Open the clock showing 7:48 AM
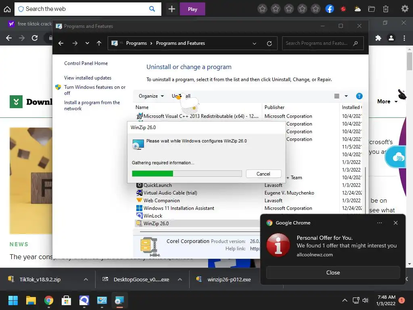 point(386,300)
